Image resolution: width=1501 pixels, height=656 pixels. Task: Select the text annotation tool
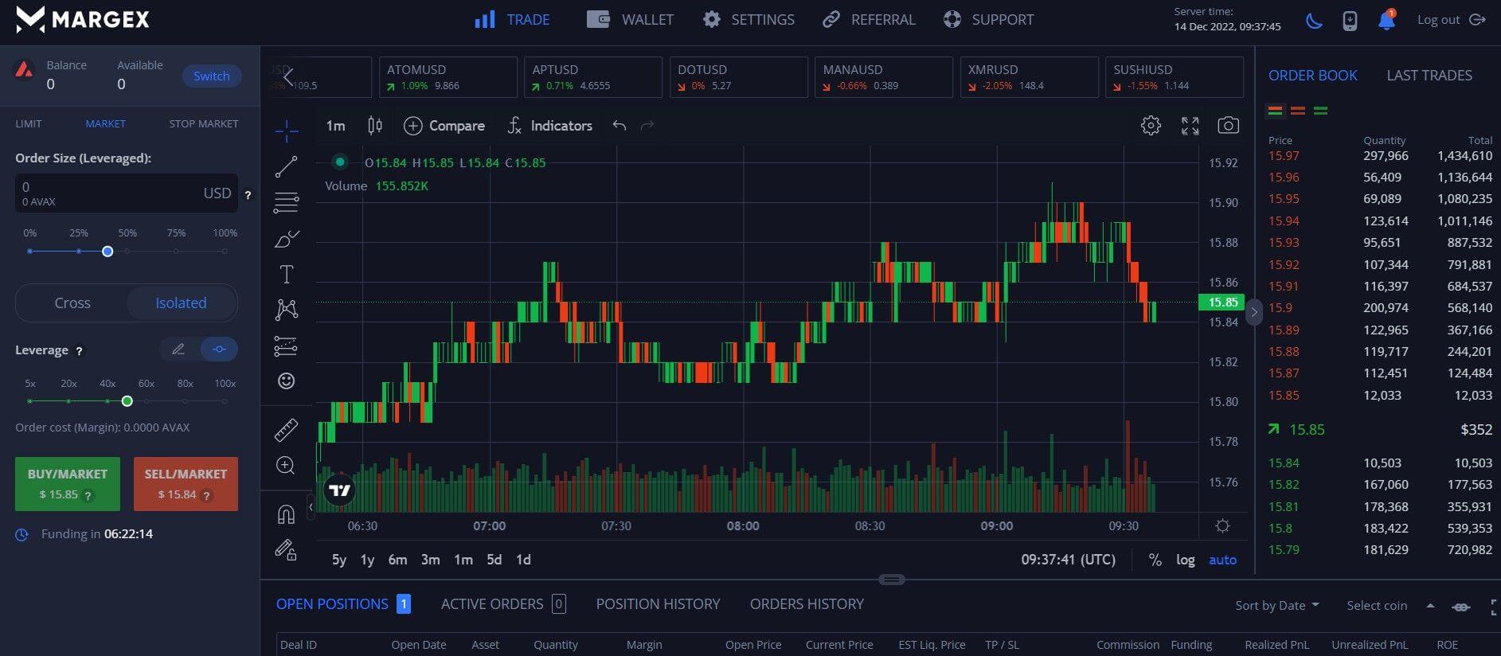pyautogui.click(x=286, y=275)
